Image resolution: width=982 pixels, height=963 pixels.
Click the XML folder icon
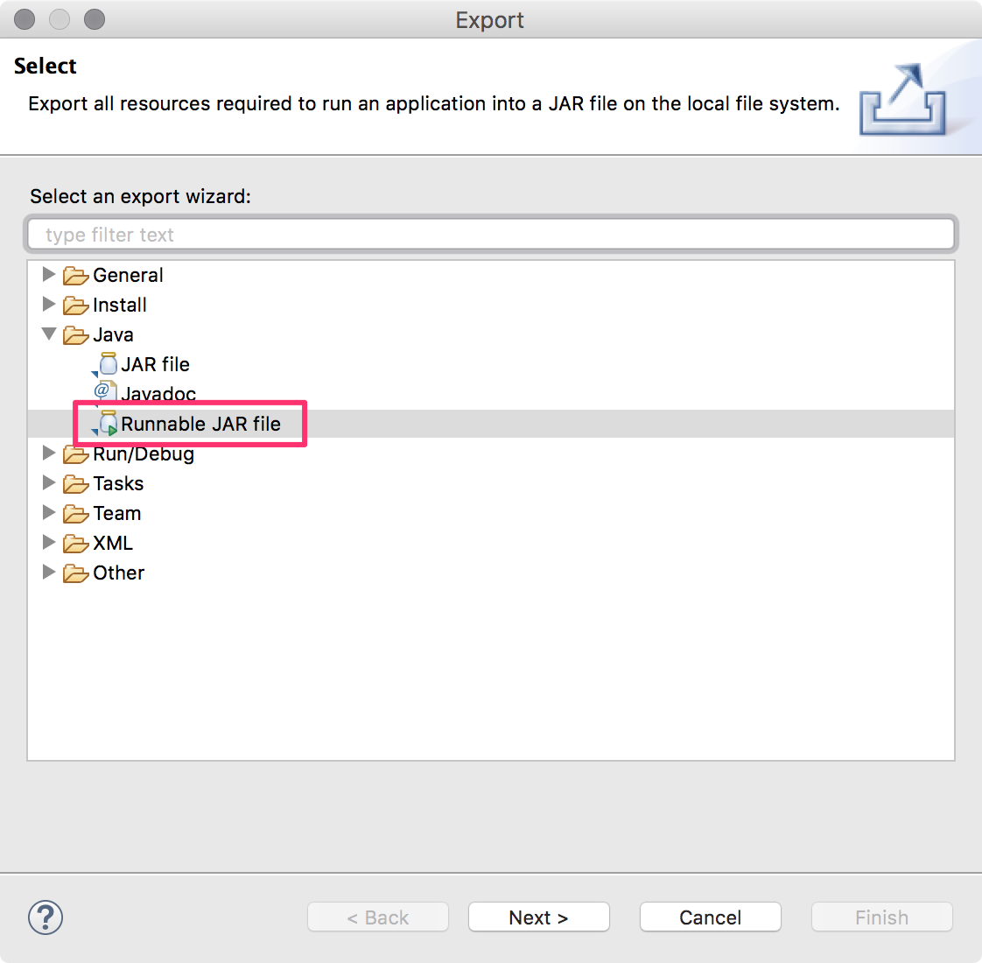click(76, 543)
